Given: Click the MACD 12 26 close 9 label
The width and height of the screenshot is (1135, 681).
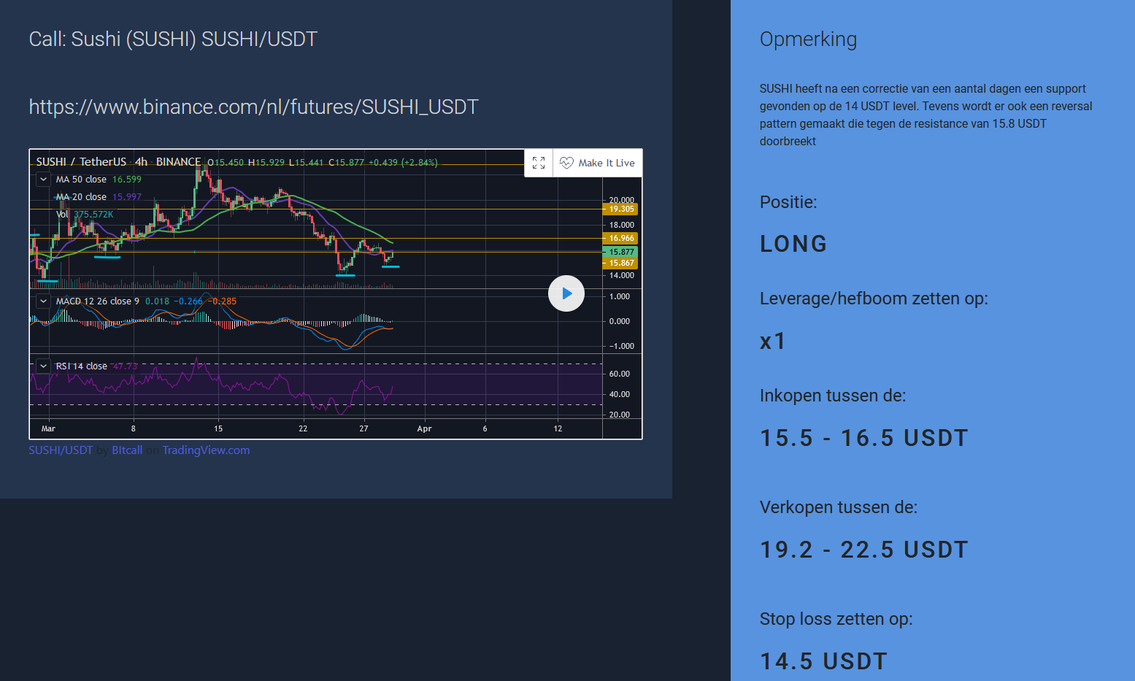Looking at the screenshot, I should point(97,301).
